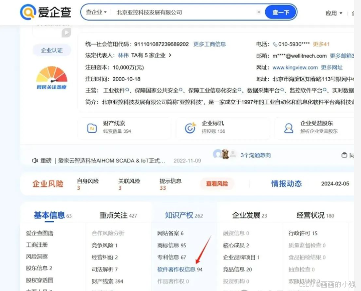
Task: Open 财产线索 394 list entry
Action: click(107, 281)
